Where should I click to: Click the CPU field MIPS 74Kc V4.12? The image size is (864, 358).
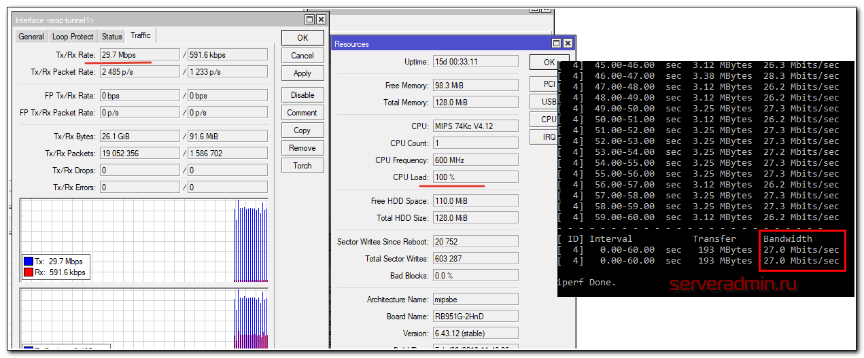(475, 126)
